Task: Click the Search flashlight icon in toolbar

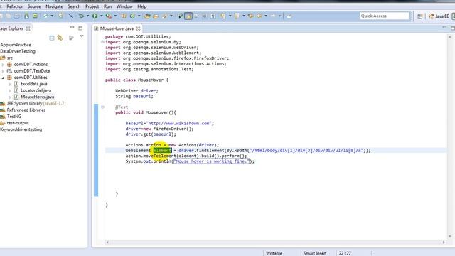Action: [x=164, y=16]
